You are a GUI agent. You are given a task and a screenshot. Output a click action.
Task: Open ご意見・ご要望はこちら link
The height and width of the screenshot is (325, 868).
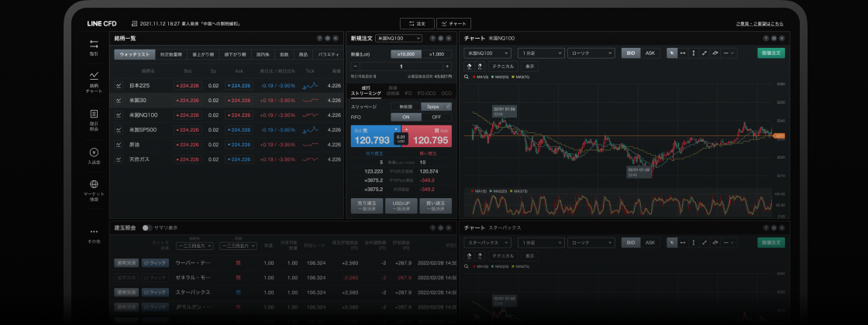[x=759, y=24]
